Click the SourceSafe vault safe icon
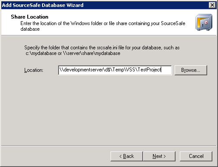Image resolution: width=218 pixels, height=167 pixels. point(204,22)
